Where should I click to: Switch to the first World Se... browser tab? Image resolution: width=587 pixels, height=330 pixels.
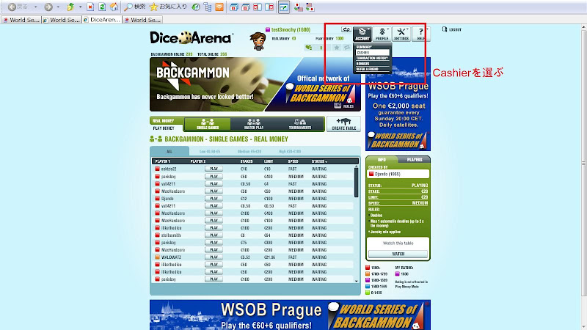pos(21,20)
